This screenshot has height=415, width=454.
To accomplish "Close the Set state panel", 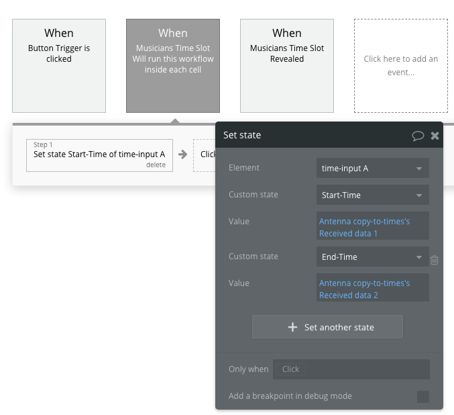I will tap(435, 136).
